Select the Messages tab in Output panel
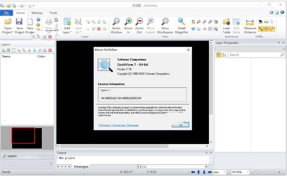Viewport: 287px width, 176px height. (81, 167)
